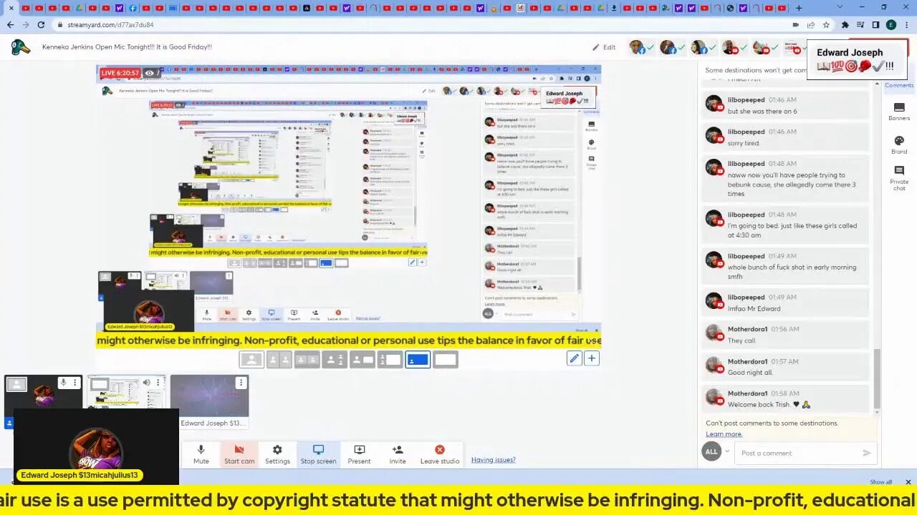Open Chrome extensions puzzle icon
917x515 pixels.
(845, 24)
